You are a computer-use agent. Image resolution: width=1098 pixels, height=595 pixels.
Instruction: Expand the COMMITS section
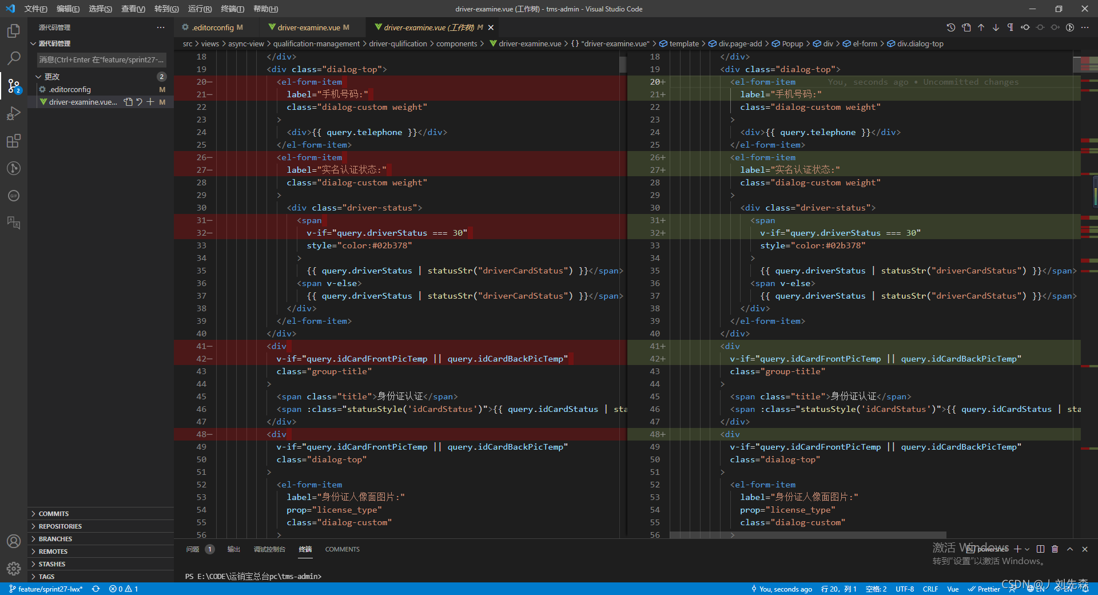101,514
